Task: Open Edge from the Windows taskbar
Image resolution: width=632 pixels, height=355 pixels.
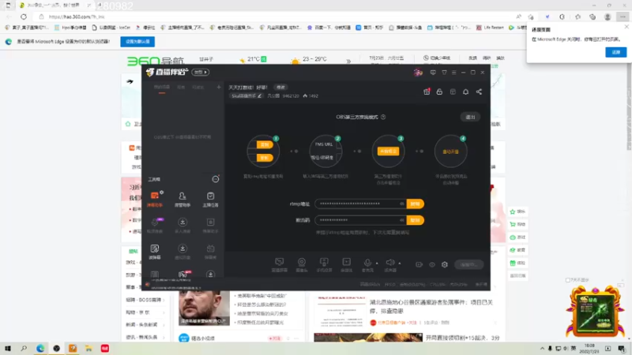Action: coord(40,348)
